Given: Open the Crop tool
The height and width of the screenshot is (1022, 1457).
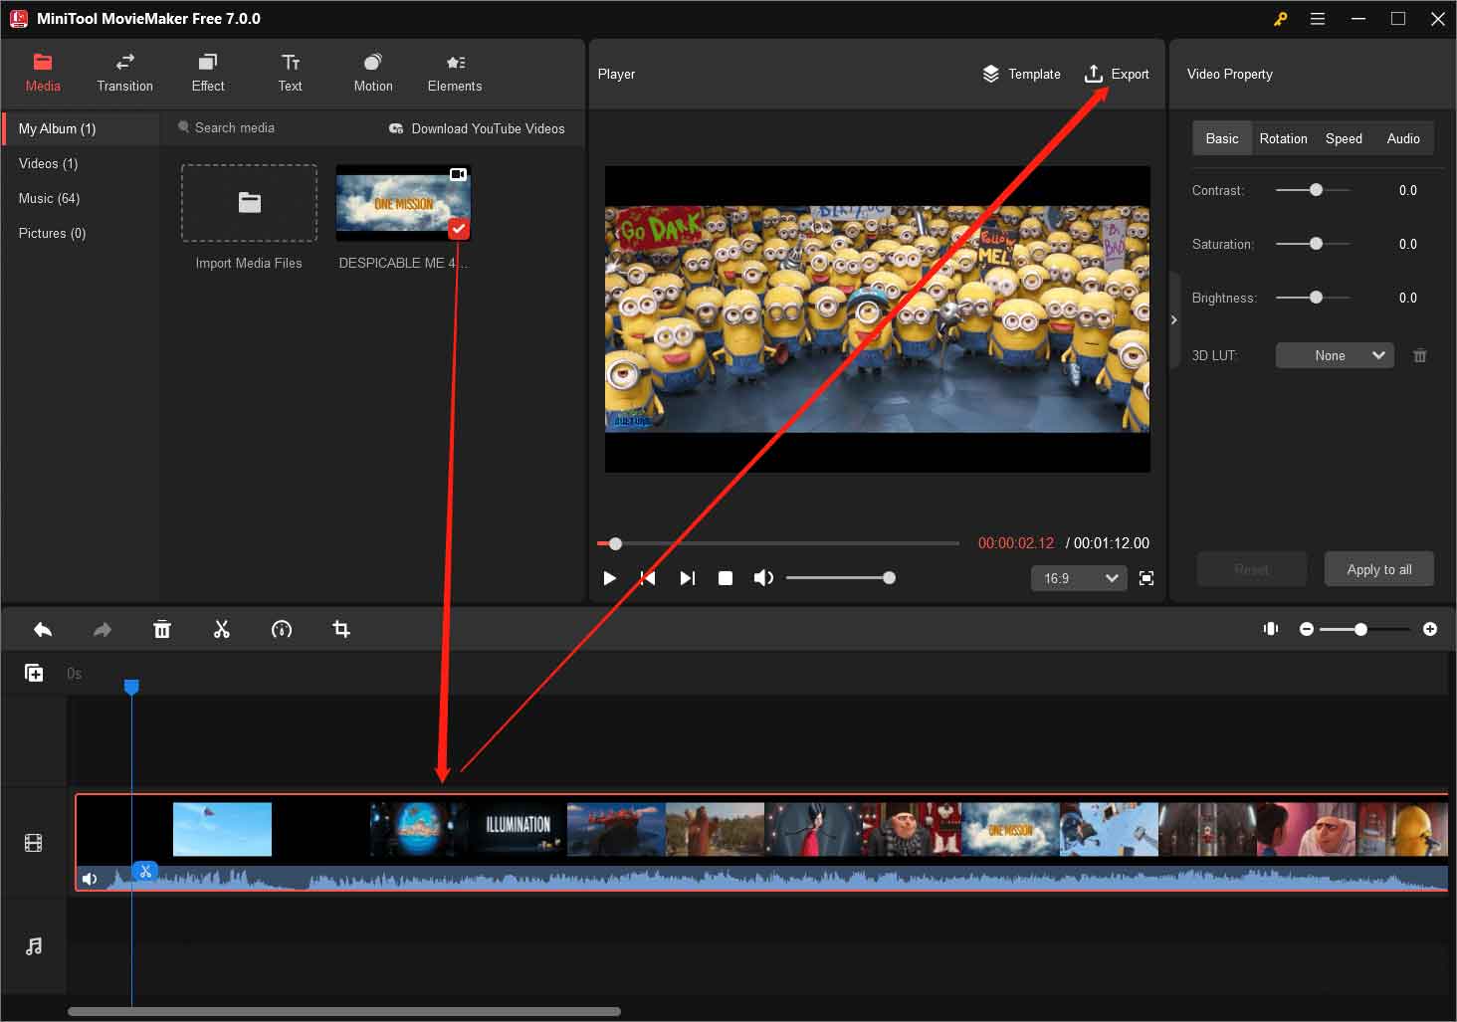Looking at the screenshot, I should point(341,629).
